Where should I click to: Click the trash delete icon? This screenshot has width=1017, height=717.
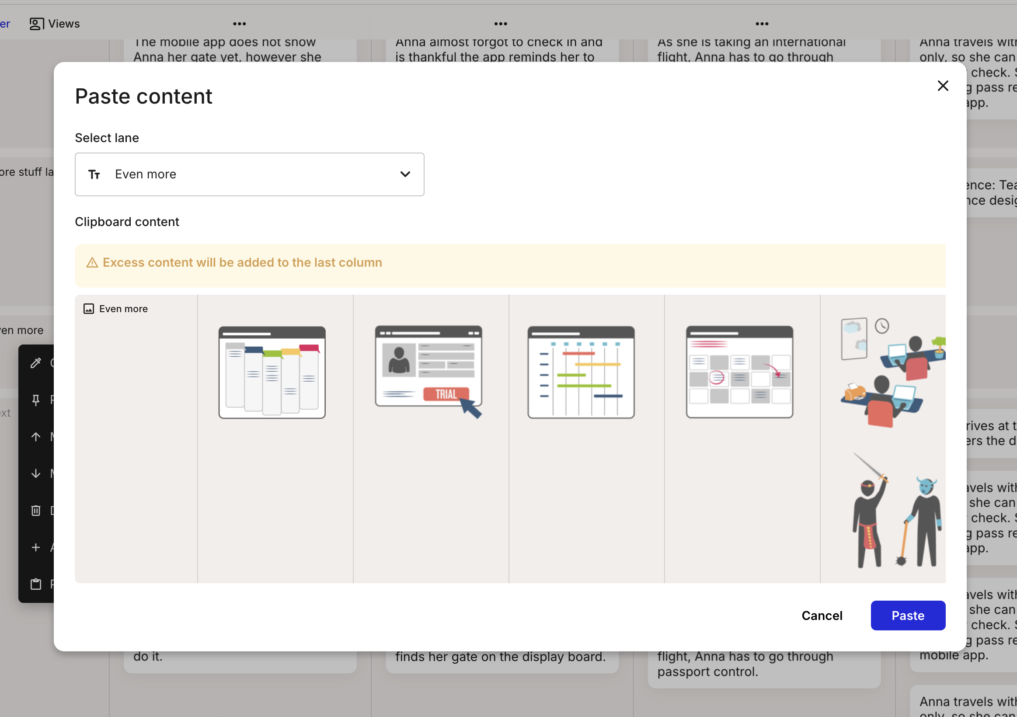pos(36,510)
